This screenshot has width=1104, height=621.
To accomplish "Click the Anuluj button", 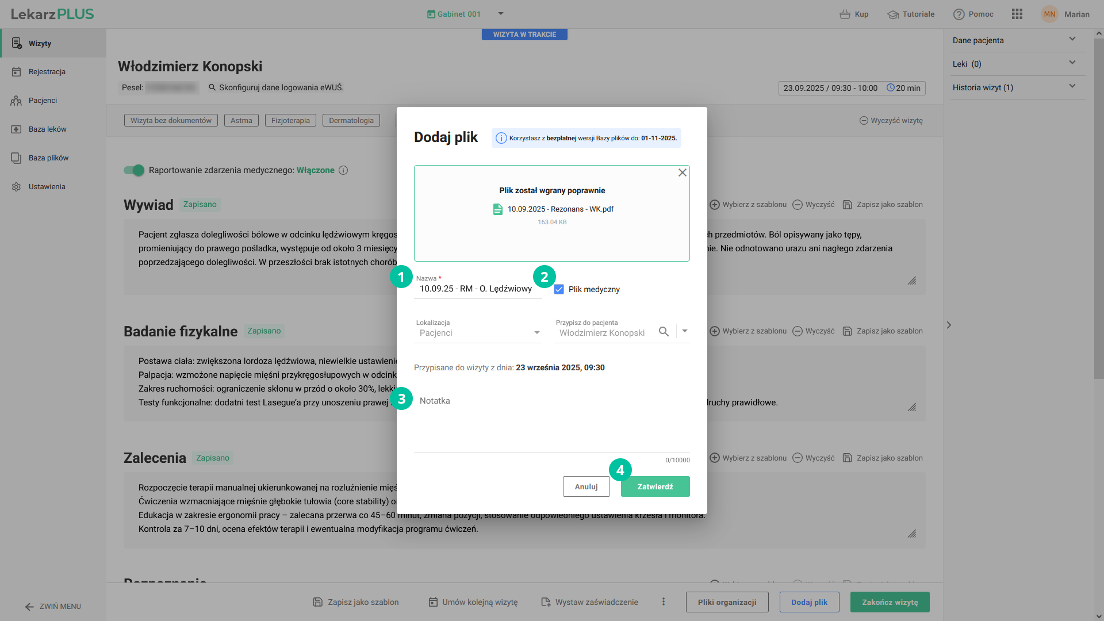I will click(586, 486).
